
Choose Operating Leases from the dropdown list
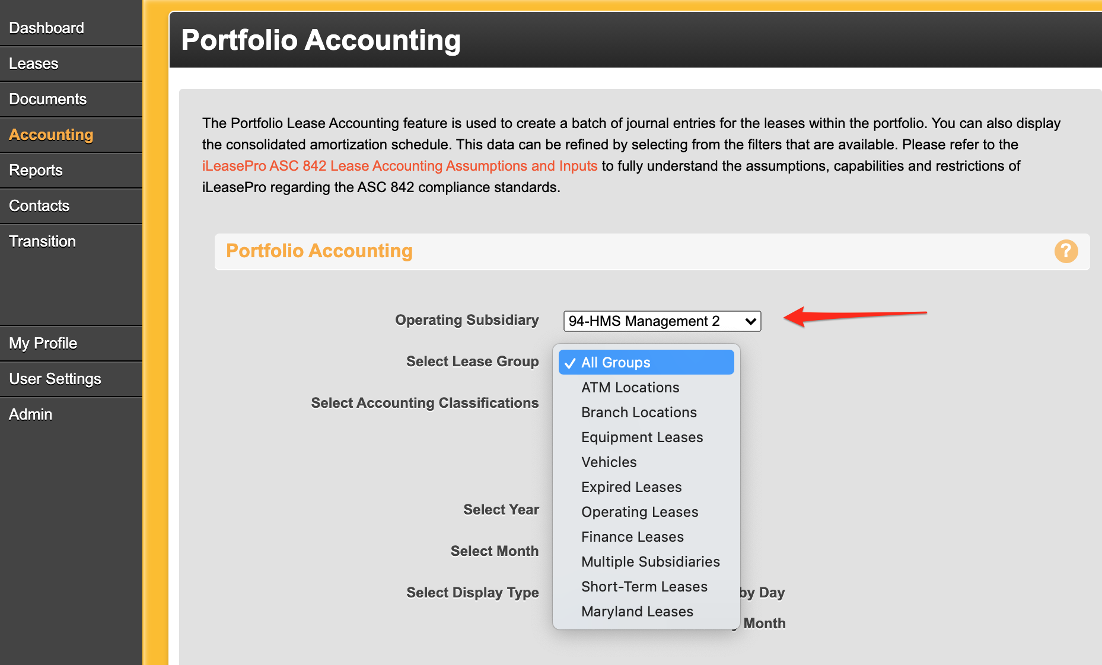click(646, 512)
